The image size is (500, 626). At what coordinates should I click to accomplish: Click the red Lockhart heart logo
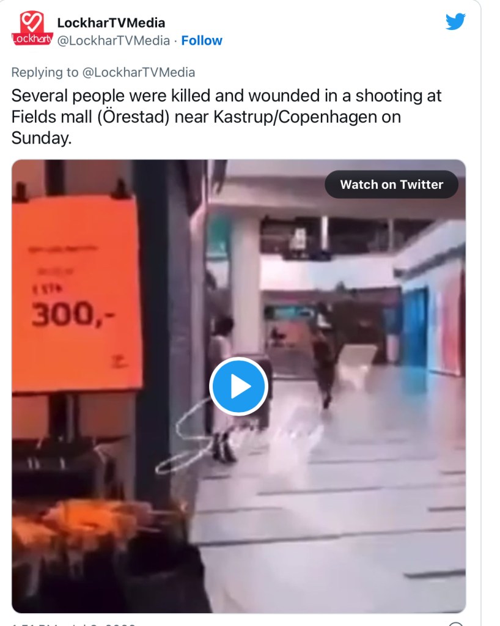click(32, 28)
